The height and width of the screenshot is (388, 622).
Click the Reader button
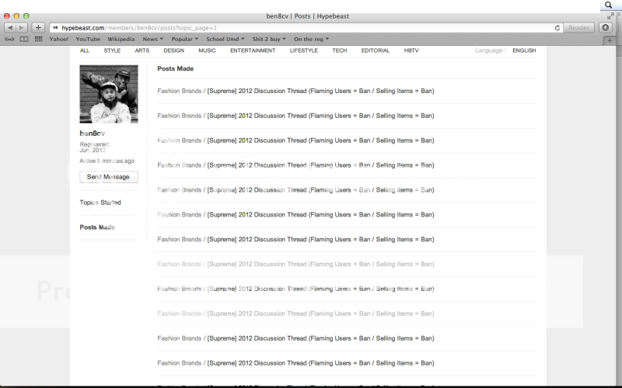click(578, 28)
